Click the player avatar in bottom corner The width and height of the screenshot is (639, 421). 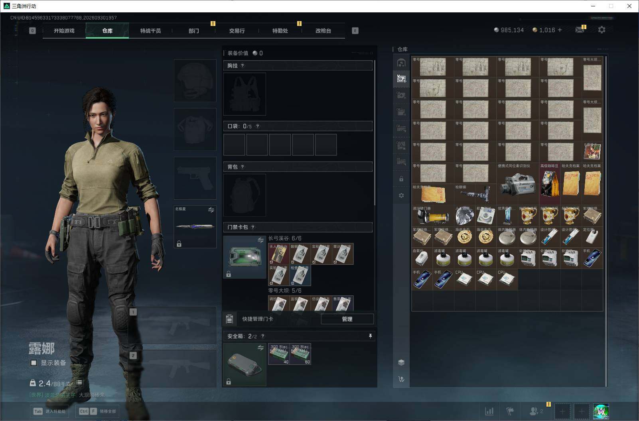(601, 411)
